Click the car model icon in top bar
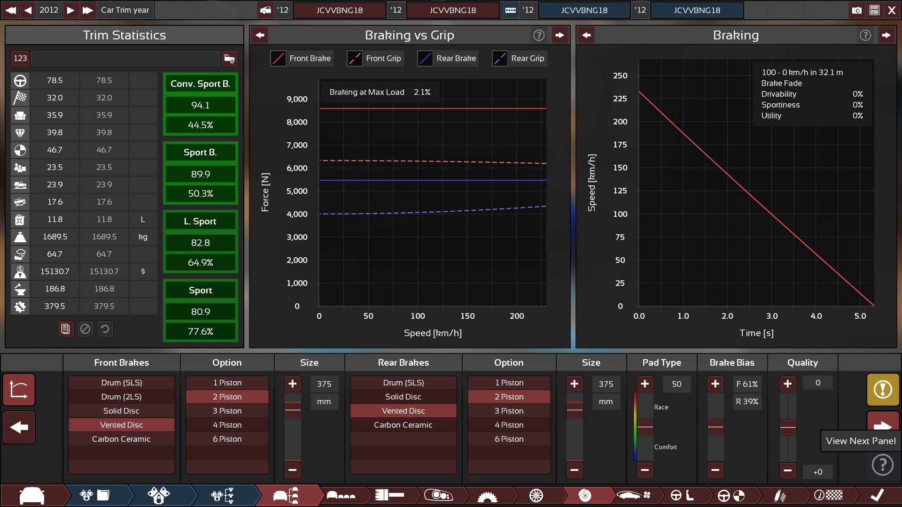 tap(266, 10)
